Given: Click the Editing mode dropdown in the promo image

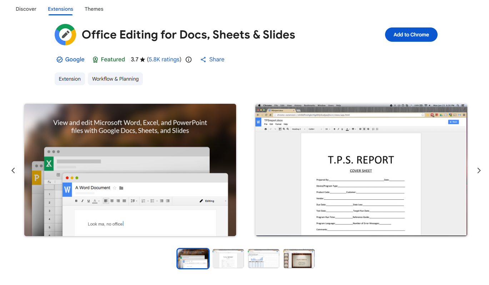Looking at the screenshot, I should 213,201.
